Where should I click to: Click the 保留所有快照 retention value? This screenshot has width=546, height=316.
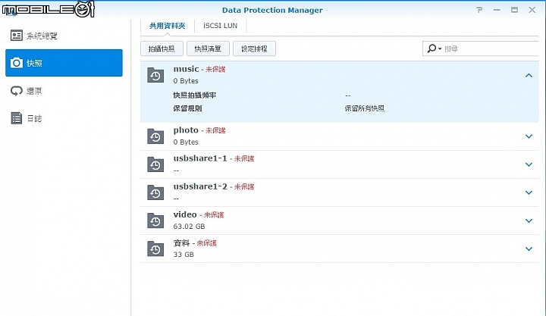tap(365, 108)
